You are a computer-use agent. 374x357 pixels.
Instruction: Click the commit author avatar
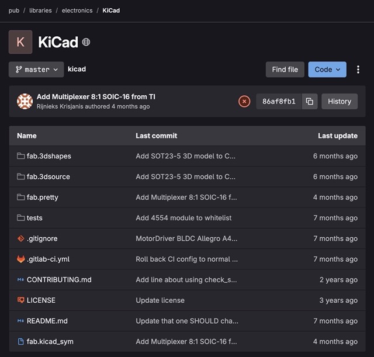25,101
